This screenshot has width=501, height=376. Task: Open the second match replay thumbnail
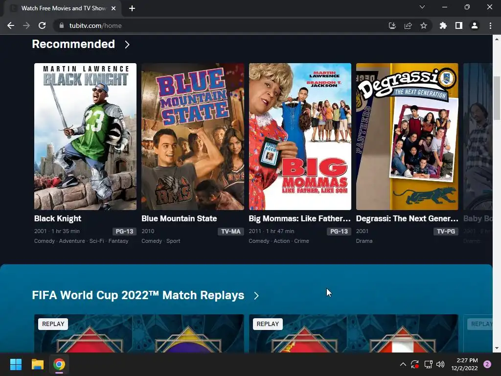354,333
